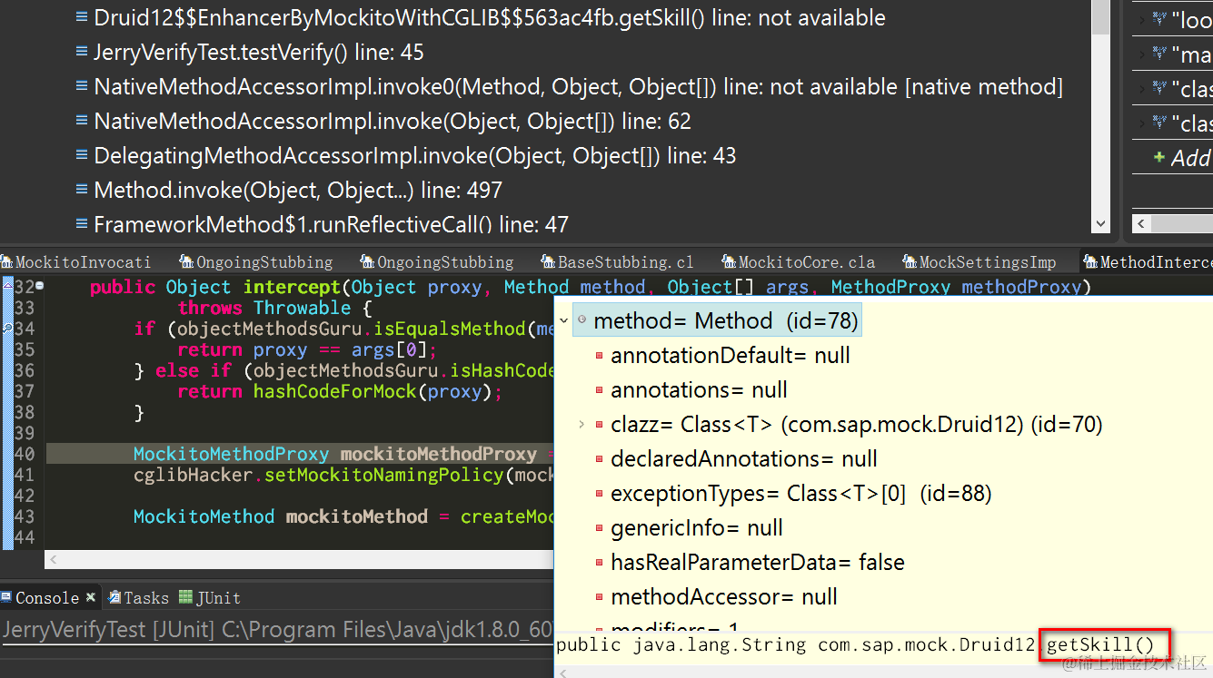Click the stack frame icon beside Druid12$$EnhancerByMockito getSkill()
Viewport: 1213px width, 678px height.
[x=82, y=18]
